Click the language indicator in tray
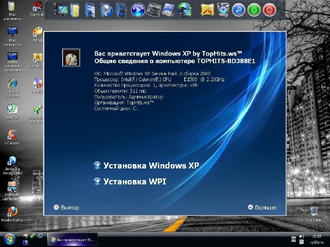This screenshot has height=247, width=330. click(x=294, y=239)
